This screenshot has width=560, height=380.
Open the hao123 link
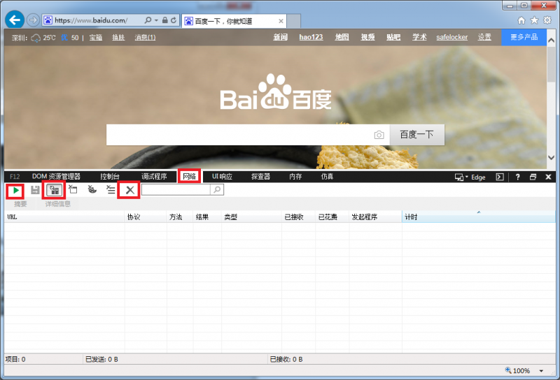[x=311, y=37]
